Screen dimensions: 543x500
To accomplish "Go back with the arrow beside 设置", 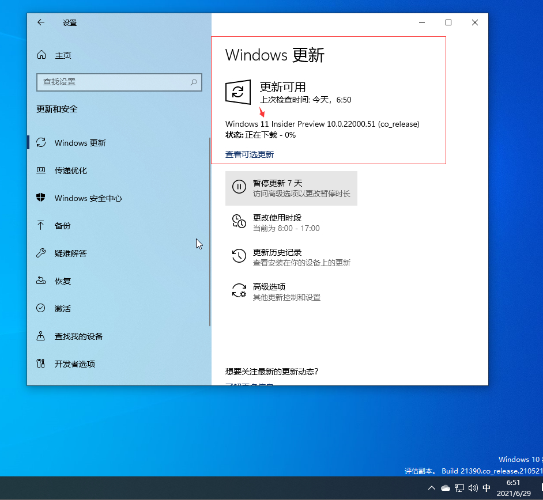I will tap(41, 22).
